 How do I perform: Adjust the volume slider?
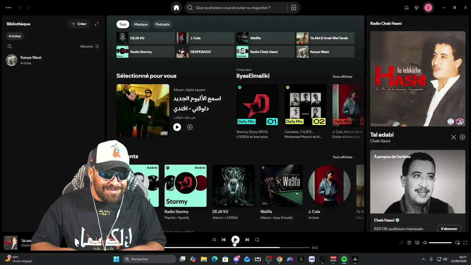(440, 243)
